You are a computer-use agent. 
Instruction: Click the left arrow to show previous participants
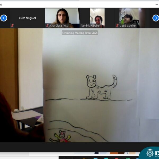point(3,18)
